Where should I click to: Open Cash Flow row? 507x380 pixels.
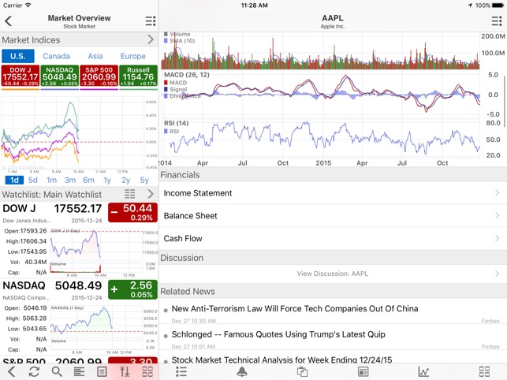coord(333,238)
